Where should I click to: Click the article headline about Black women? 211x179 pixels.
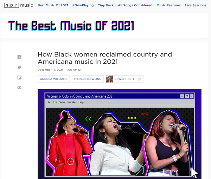[105, 58]
